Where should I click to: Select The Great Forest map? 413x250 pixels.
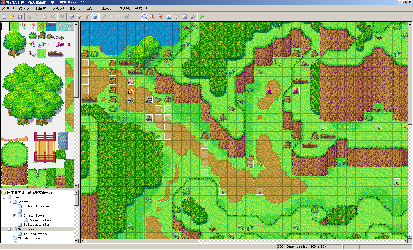(x=32, y=238)
